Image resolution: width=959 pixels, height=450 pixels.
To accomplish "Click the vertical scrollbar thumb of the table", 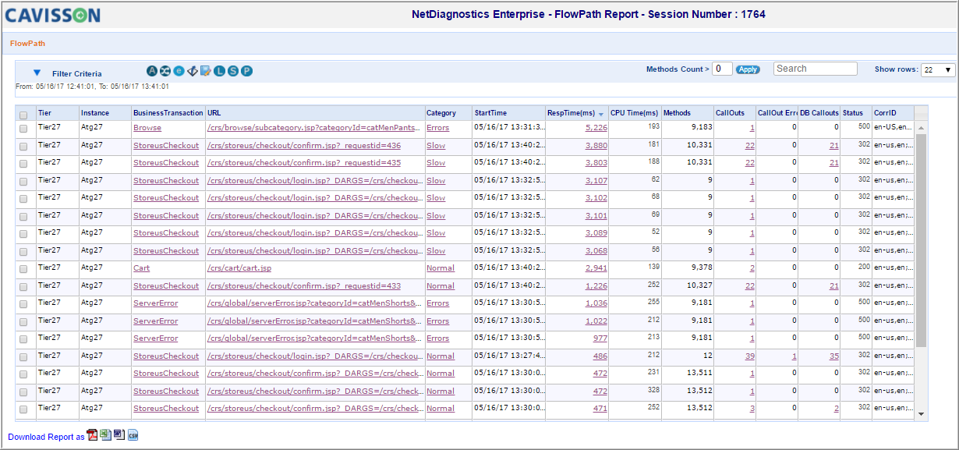I will [921, 240].
